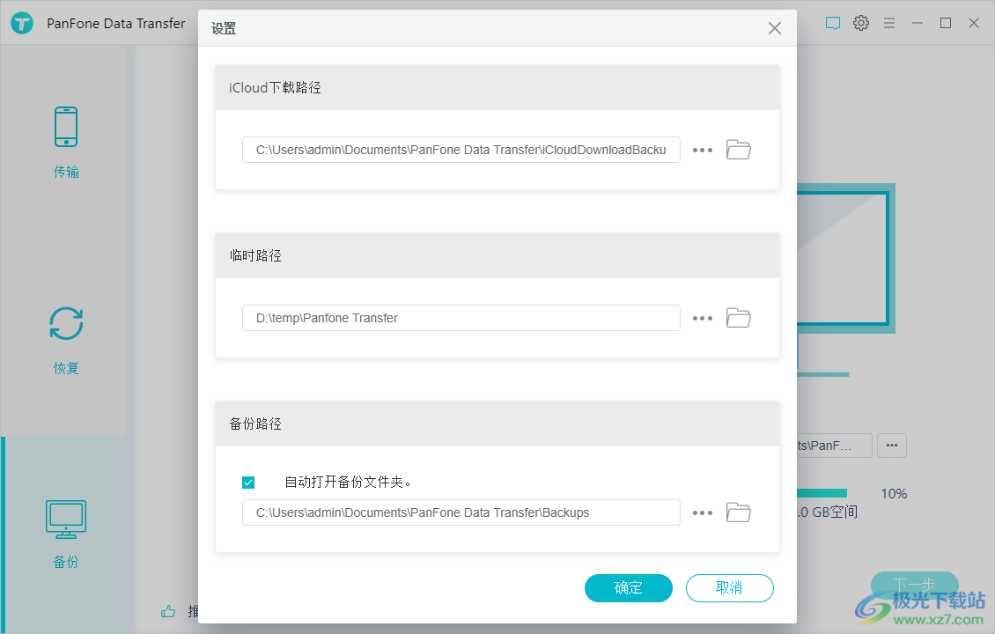Click the 临时路径 section header
Screen dimensions: 995x634
pyautogui.click(x=497, y=255)
